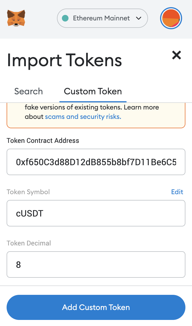Image resolution: width=192 pixels, height=326 pixels.
Task: Open the account avatar menu
Action: pyautogui.click(x=171, y=18)
